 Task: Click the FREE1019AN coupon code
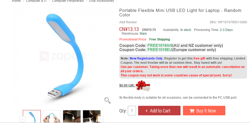[x=160, y=45]
